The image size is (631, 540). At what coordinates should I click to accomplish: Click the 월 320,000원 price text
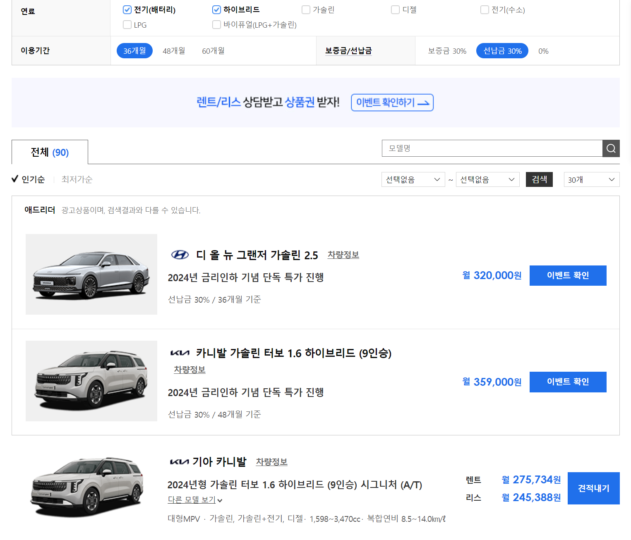pos(492,275)
